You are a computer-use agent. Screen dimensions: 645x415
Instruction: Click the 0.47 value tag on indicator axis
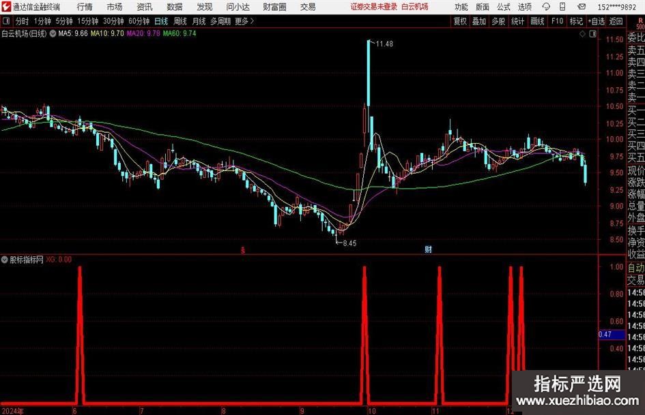[612, 334]
